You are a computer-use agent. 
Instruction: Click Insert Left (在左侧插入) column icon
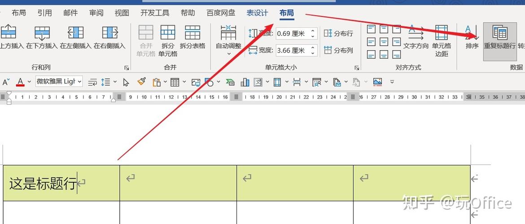tap(75, 32)
